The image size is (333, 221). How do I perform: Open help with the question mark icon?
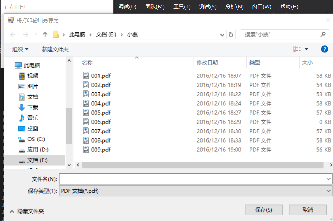(x=324, y=49)
